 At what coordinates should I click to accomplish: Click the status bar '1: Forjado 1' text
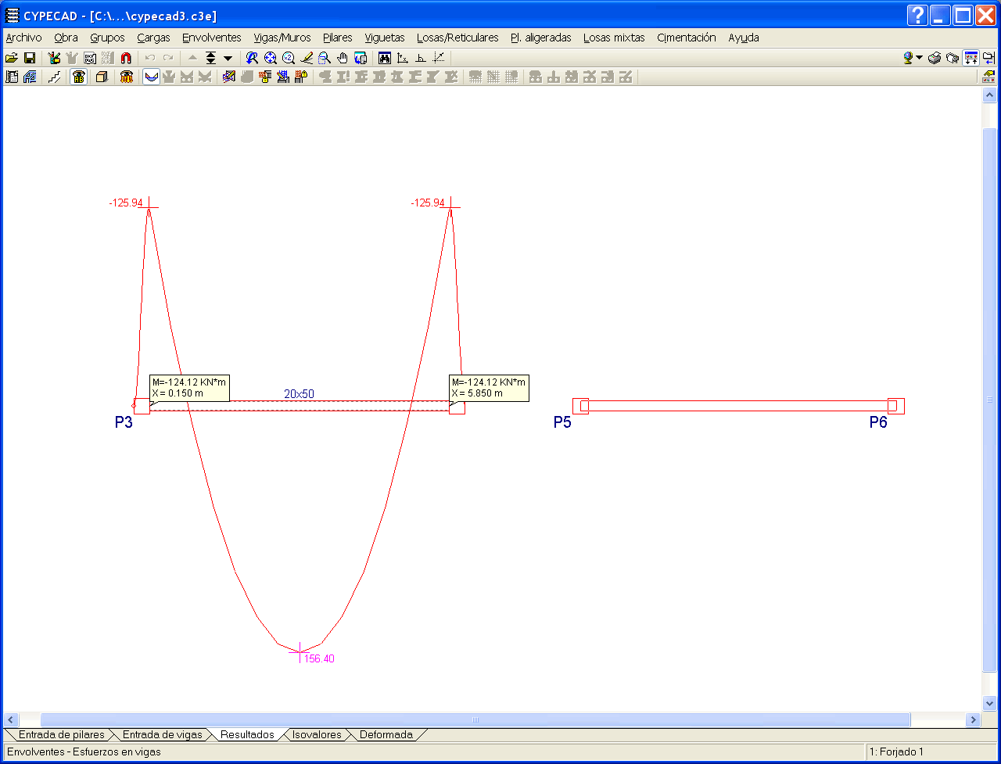pyautogui.click(x=896, y=752)
